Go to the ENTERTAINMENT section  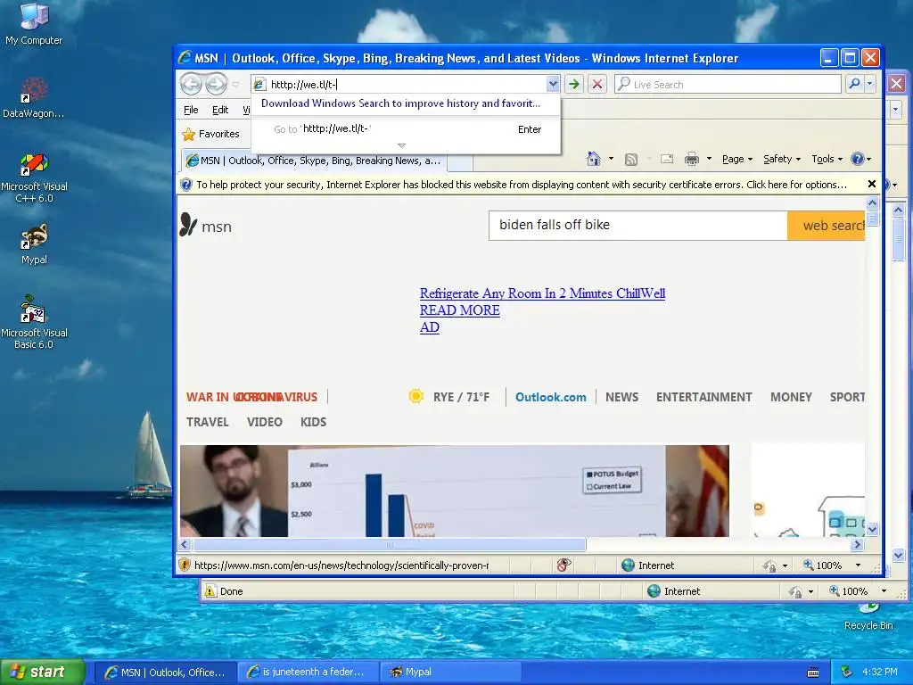(704, 397)
